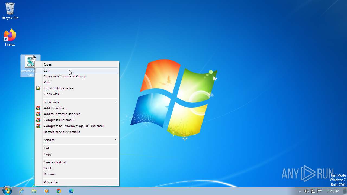Screen dimensions: 347x195
Task: Click the taskbar clock showing 6:25 PM
Action: tap(333, 191)
